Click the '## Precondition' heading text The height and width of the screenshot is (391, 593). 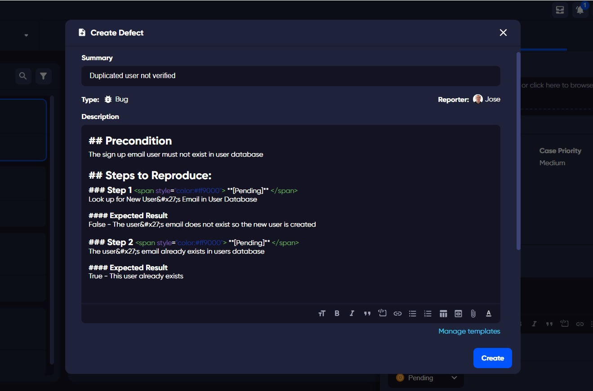click(x=130, y=141)
